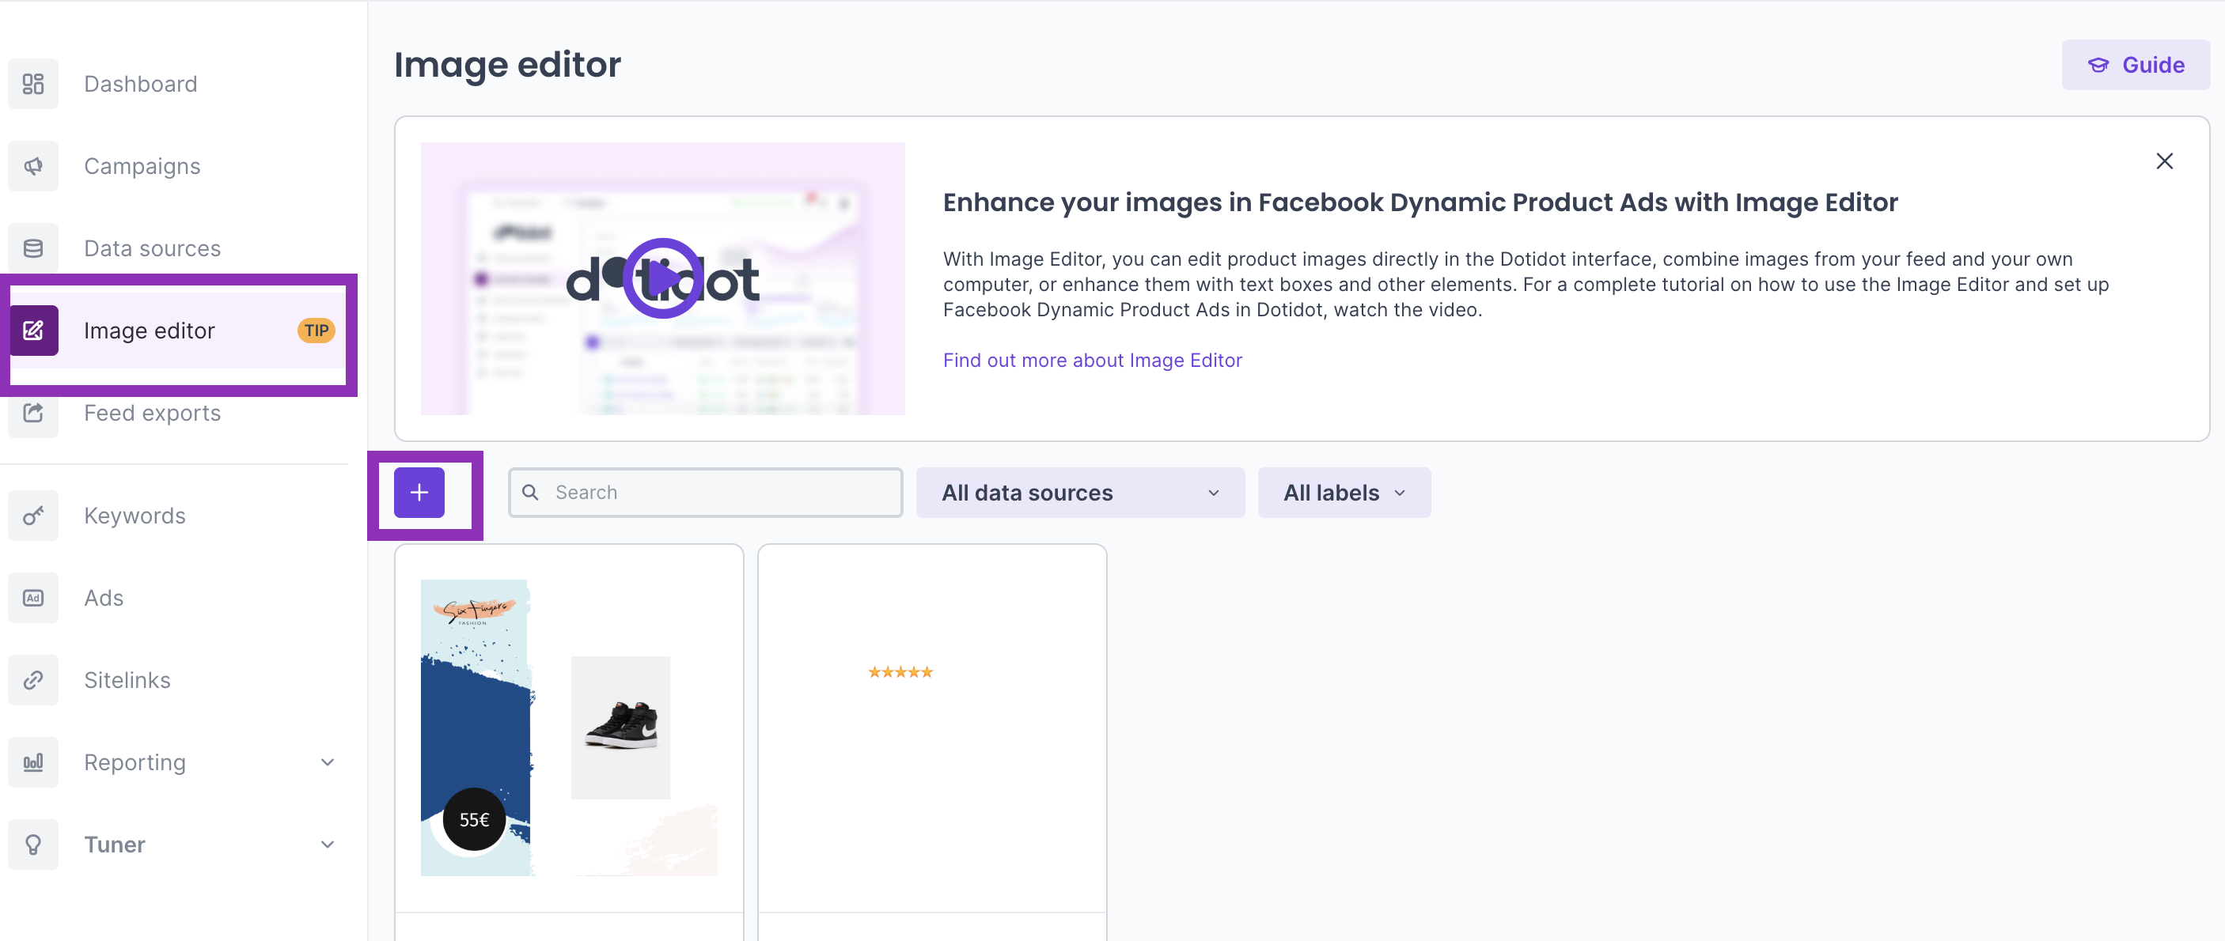The height and width of the screenshot is (941, 2225).
Task: Click the Dashboard sidebar icon
Action: [32, 84]
